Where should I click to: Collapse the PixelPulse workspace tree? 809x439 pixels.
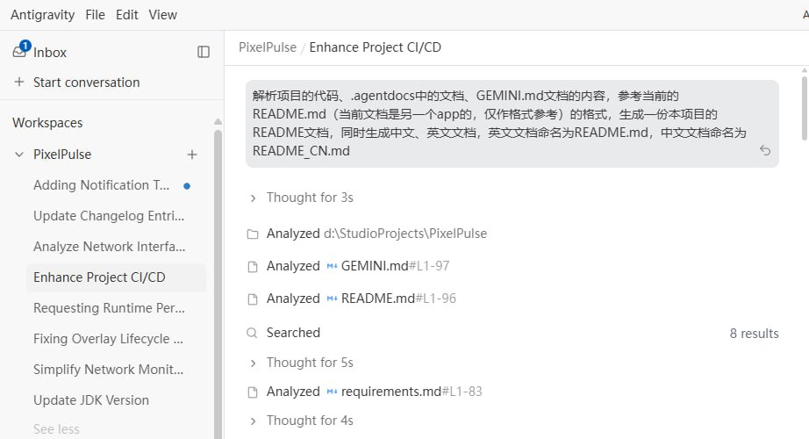click(19, 155)
